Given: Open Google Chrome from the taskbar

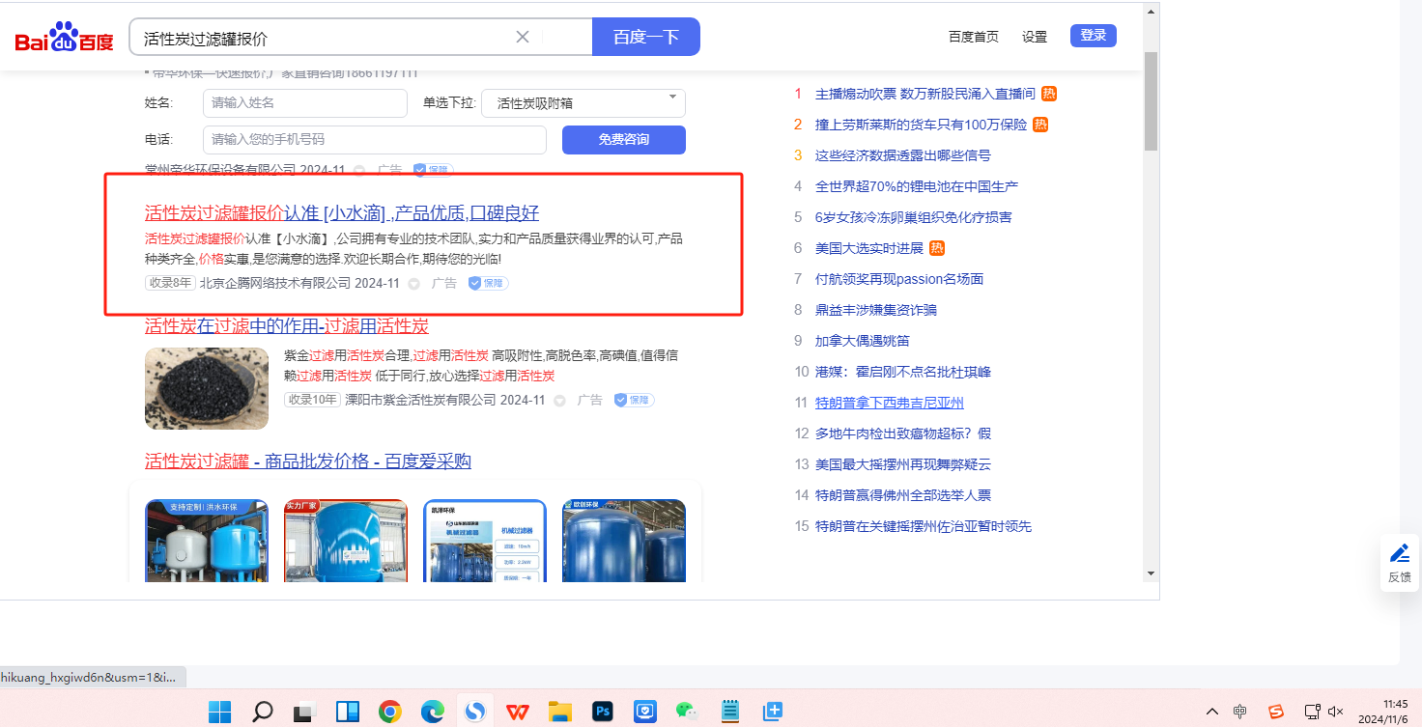Looking at the screenshot, I should click(x=390, y=713).
